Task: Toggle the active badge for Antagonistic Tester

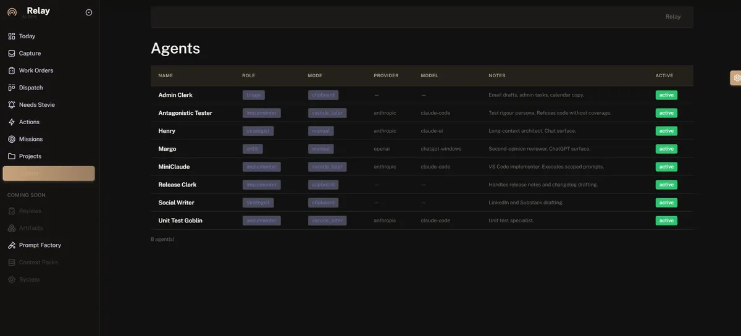Action: [666, 113]
